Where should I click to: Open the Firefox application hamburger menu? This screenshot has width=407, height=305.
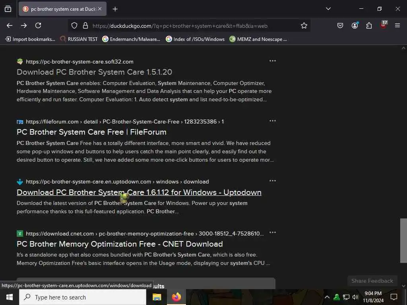[x=397, y=25]
